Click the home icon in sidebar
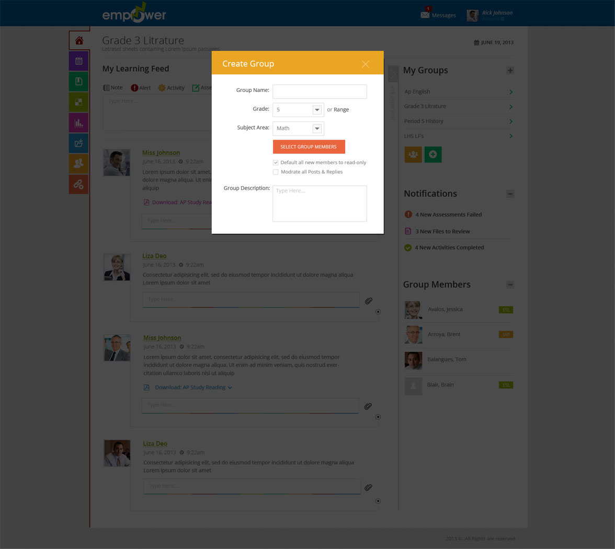The width and height of the screenshot is (615, 549). (x=79, y=40)
